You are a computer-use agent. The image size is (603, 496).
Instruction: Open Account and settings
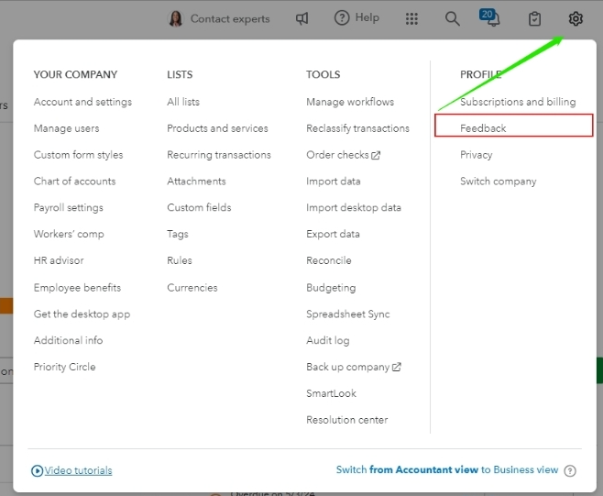click(82, 102)
